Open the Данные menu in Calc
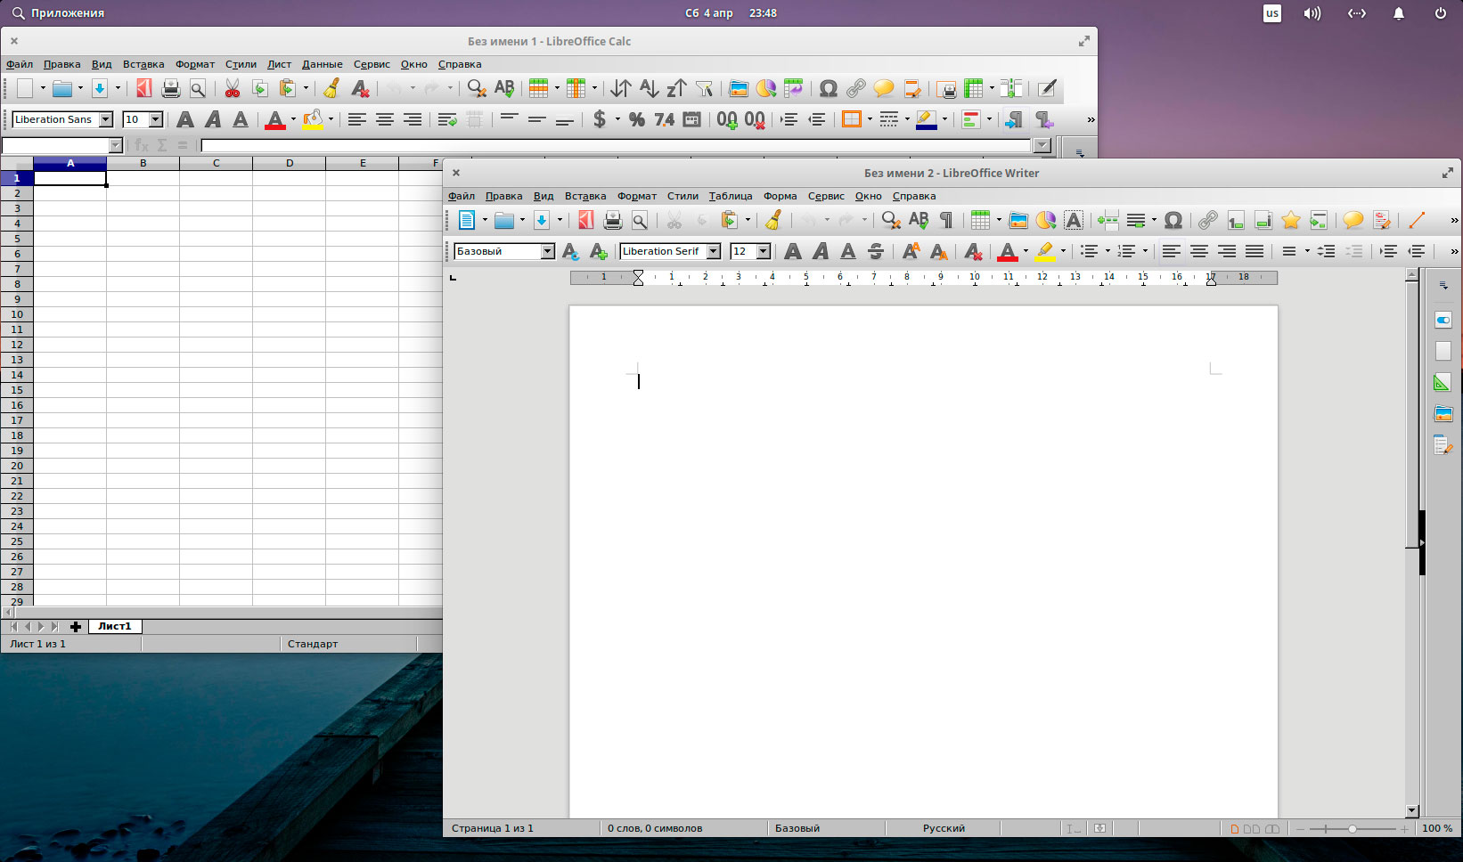Viewport: 1463px width, 862px height. point(322,64)
